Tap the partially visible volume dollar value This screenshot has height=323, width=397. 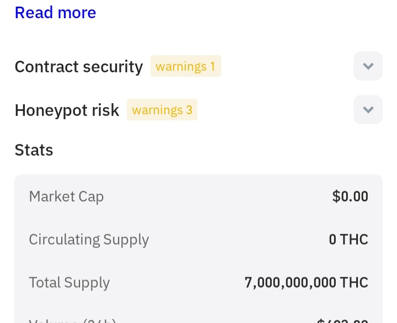pyautogui.click(x=342, y=321)
